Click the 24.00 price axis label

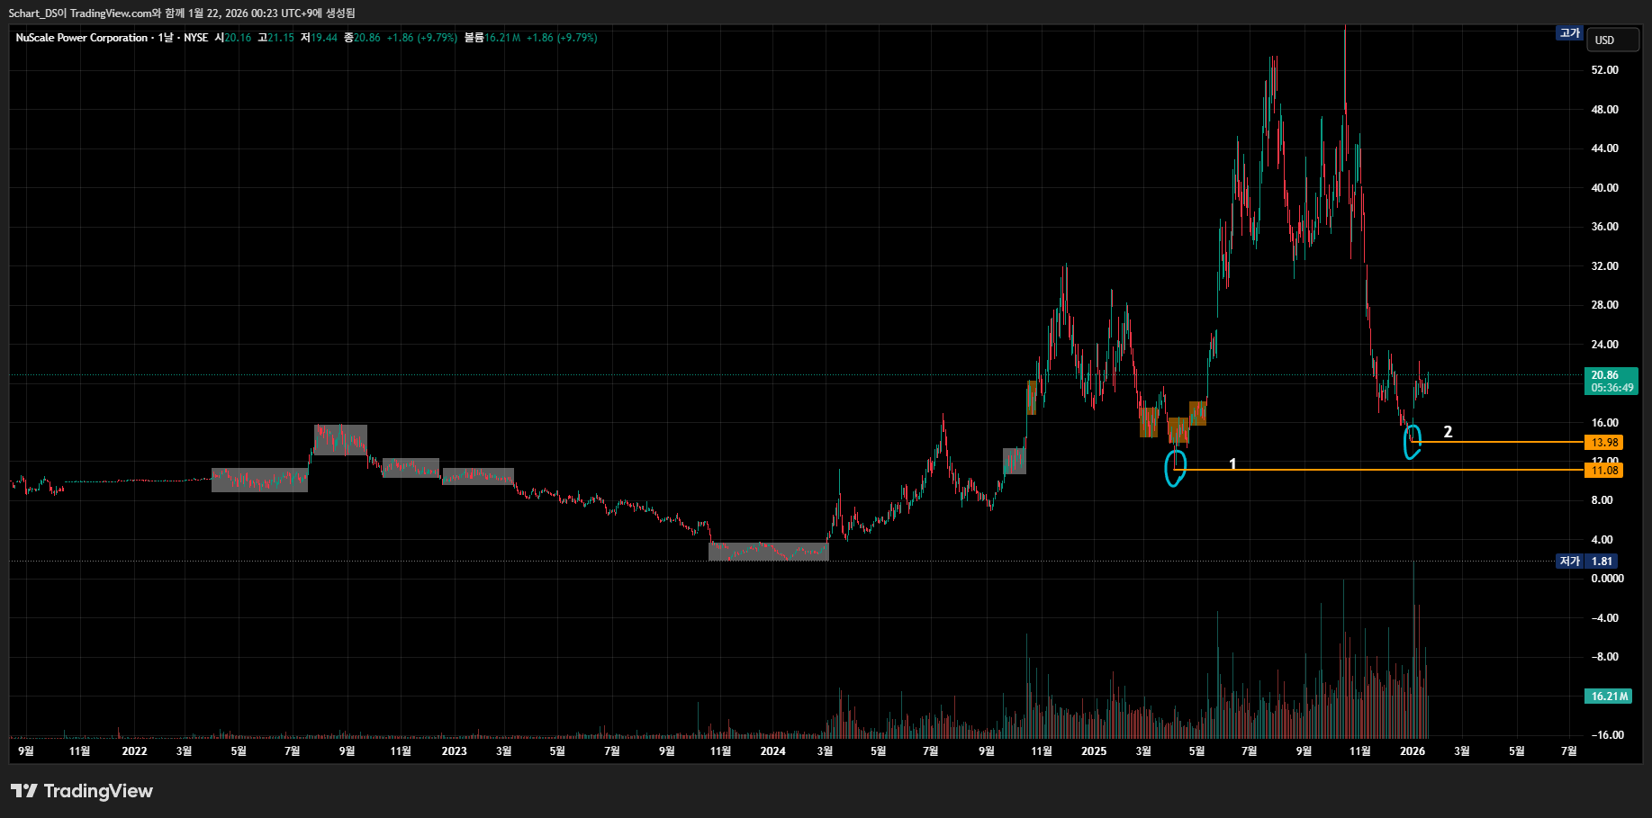tap(1604, 345)
